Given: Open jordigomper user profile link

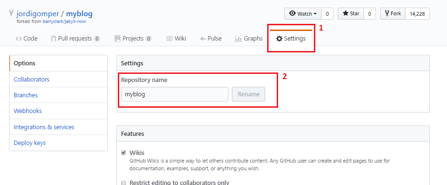Looking at the screenshot, I should (x=38, y=14).
